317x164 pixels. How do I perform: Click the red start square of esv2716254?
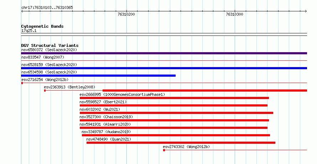pos(22,83)
